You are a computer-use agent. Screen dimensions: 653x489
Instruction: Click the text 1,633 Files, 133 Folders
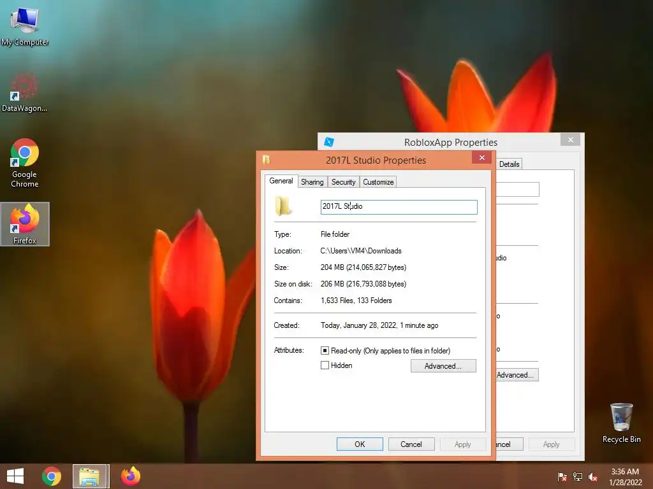coord(356,301)
